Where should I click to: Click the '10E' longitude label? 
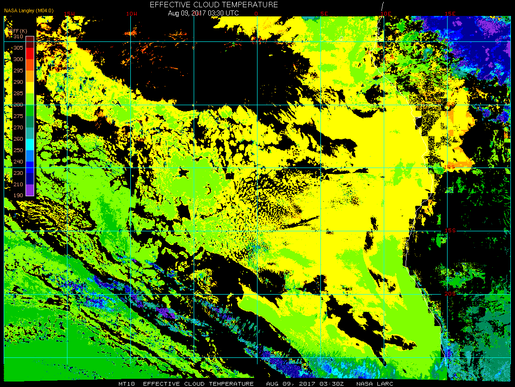386,14
